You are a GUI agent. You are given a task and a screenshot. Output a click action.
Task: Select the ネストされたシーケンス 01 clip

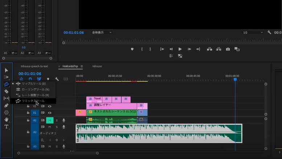(x=111, y=113)
